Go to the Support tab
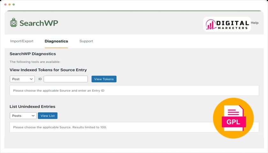This screenshot has height=153, width=268. [x=86, y=41]
